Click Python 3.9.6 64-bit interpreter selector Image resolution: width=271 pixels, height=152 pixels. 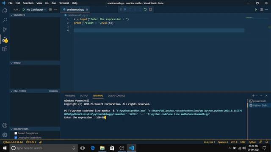point(13,142)
